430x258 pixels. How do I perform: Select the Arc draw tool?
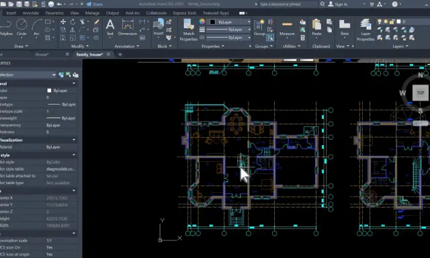tap(36, 28)
